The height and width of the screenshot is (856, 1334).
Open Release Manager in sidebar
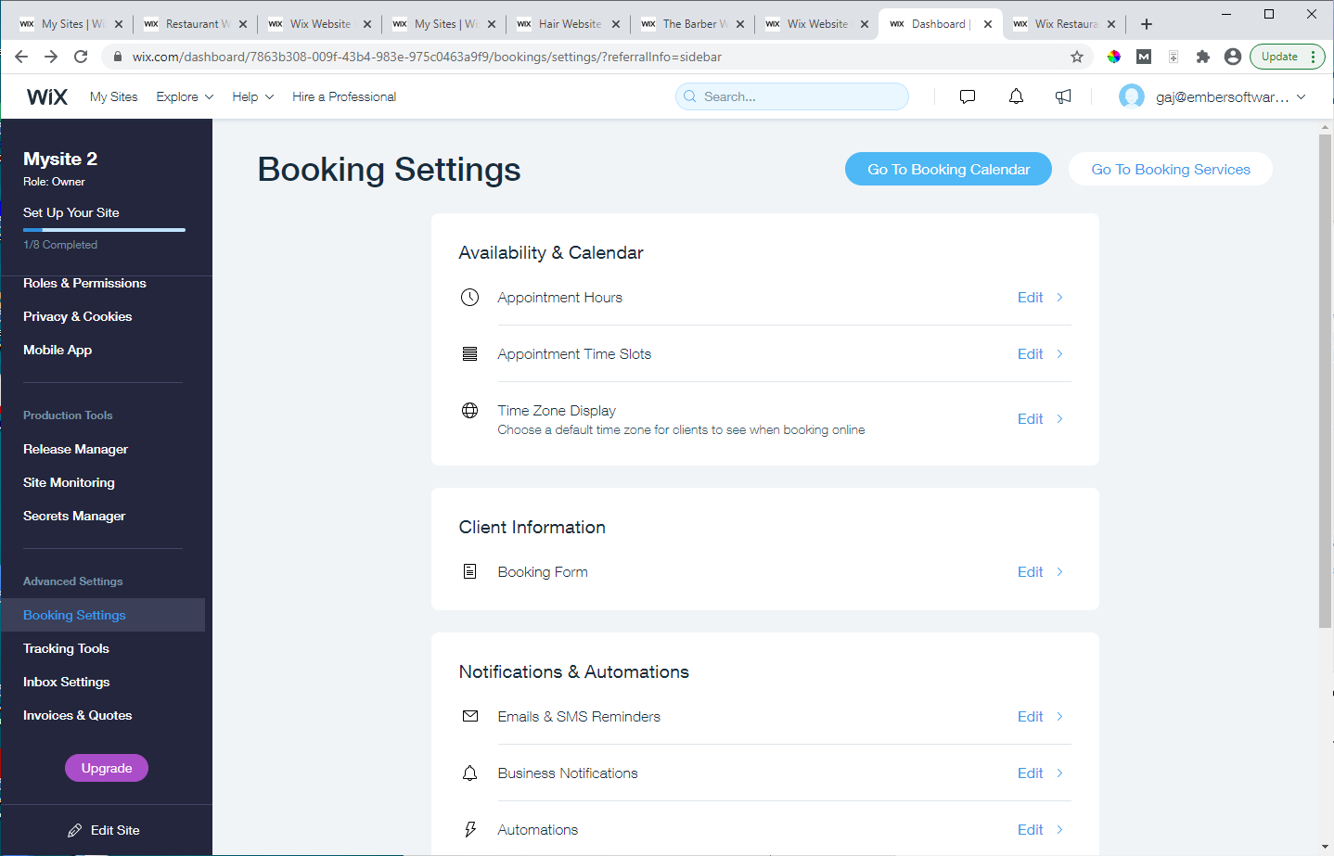pos(75,449)
